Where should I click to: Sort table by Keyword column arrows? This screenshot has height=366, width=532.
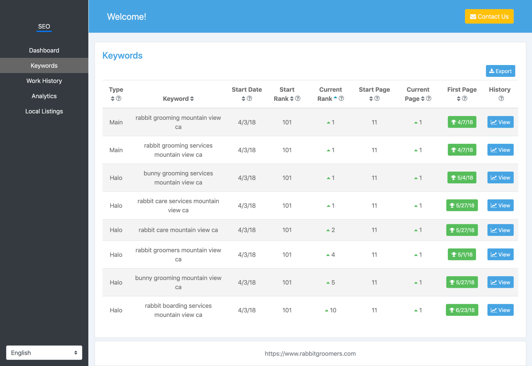[192, 99]
